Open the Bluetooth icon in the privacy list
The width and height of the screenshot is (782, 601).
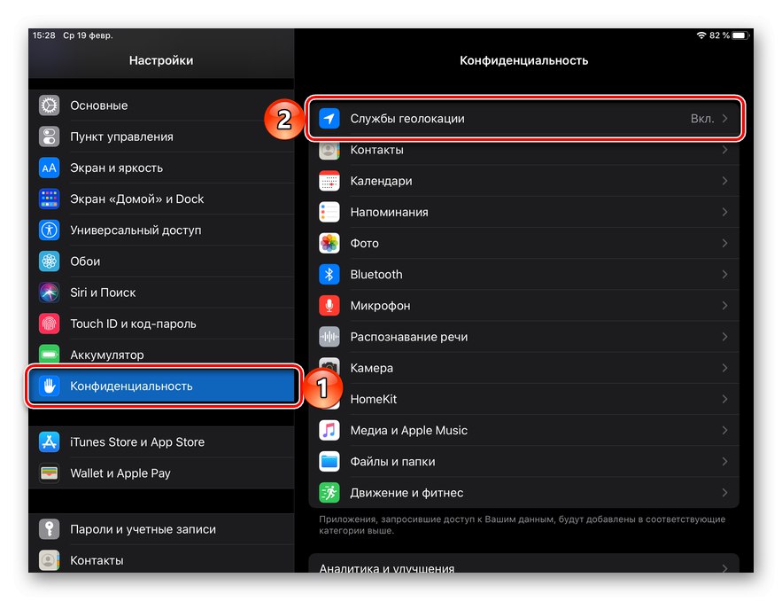[329, 274]
